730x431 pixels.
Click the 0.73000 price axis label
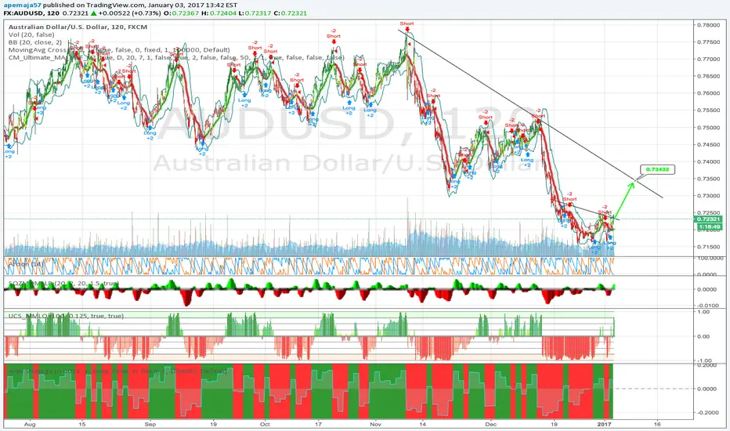pos(707,196)
